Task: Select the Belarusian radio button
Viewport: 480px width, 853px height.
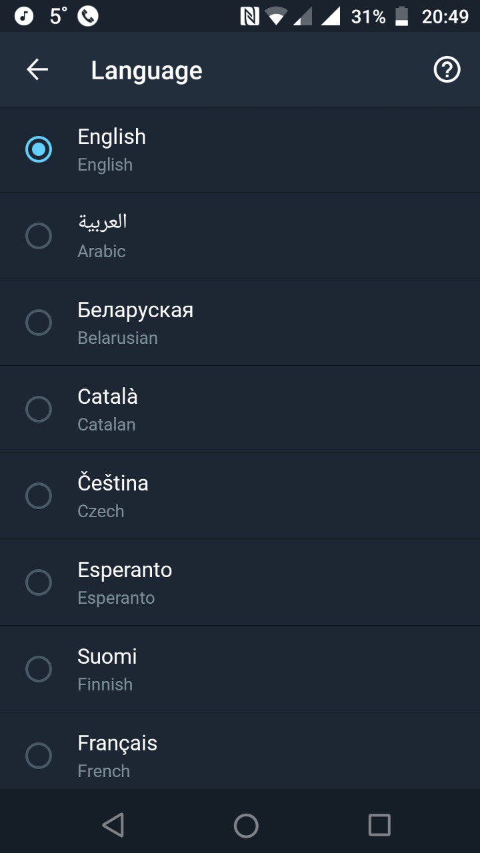Action: (x=39, y=323)
